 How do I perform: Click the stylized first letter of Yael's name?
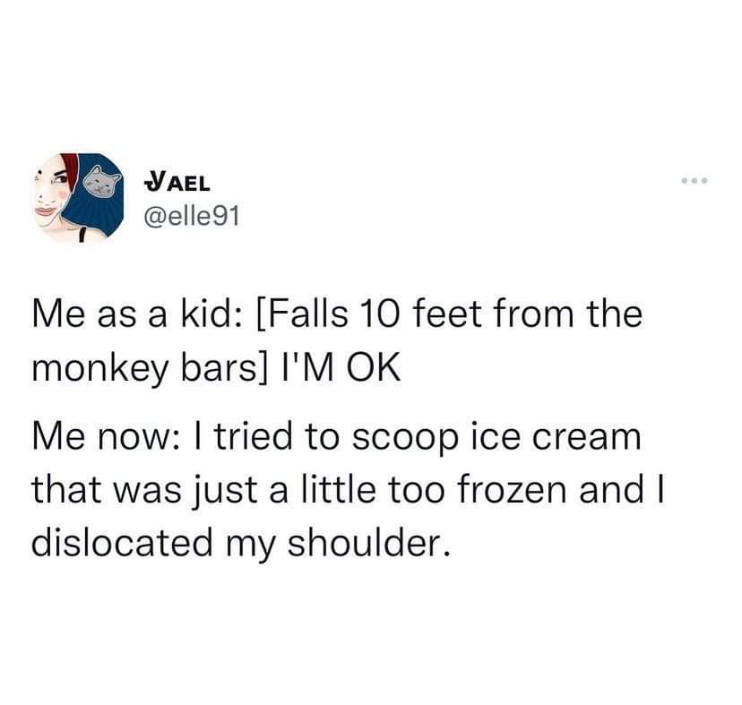click(153, 182)
